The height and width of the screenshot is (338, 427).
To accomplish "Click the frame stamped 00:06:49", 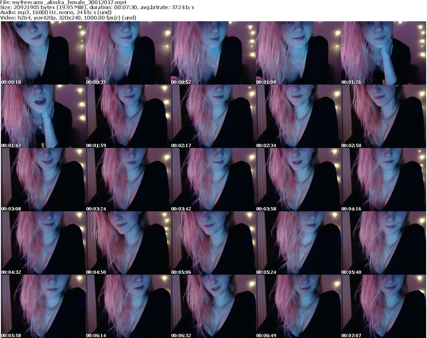I will coord(299,306).
